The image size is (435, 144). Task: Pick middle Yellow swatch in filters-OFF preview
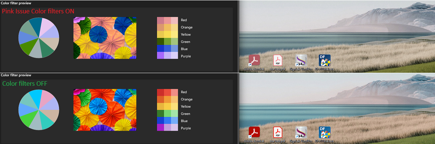coord(167,107)
